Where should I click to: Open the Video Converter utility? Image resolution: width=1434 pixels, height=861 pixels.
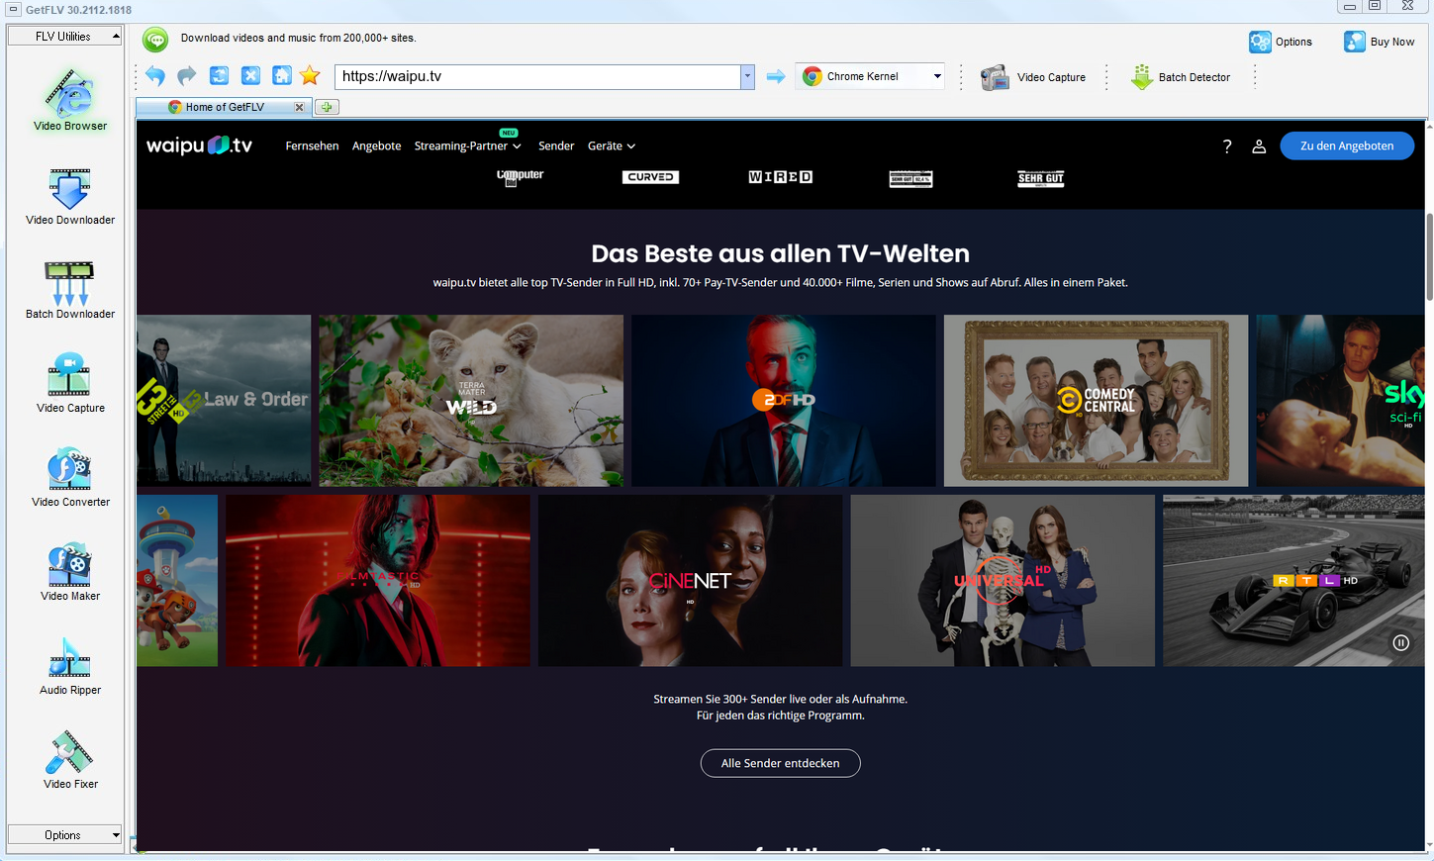point(69,477)
